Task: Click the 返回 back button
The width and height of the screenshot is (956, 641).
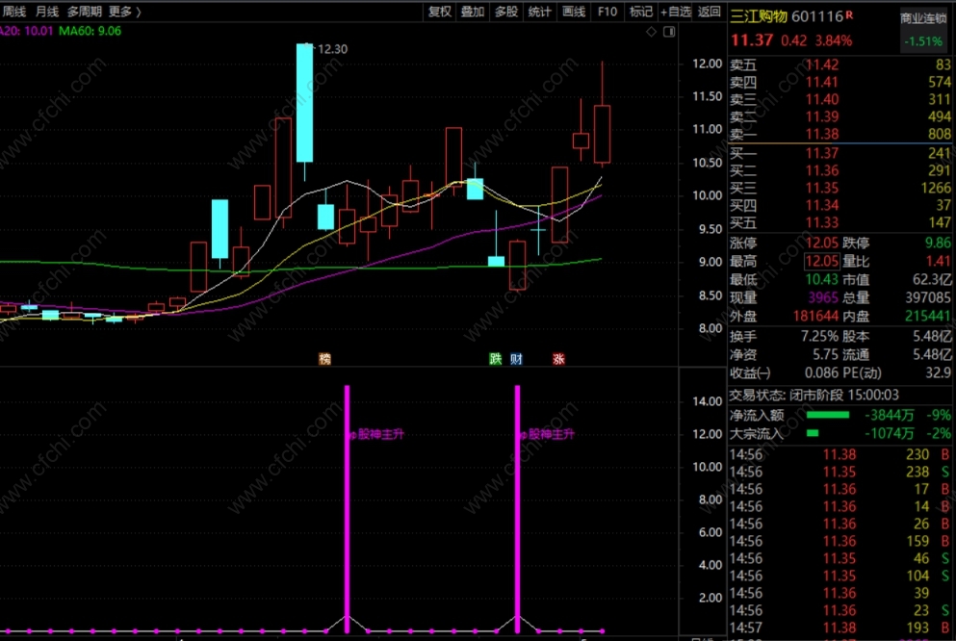Action: click(x=710, y=12)
